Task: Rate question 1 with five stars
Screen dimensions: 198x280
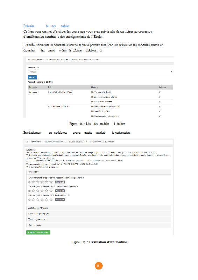Action: (51, 182)
